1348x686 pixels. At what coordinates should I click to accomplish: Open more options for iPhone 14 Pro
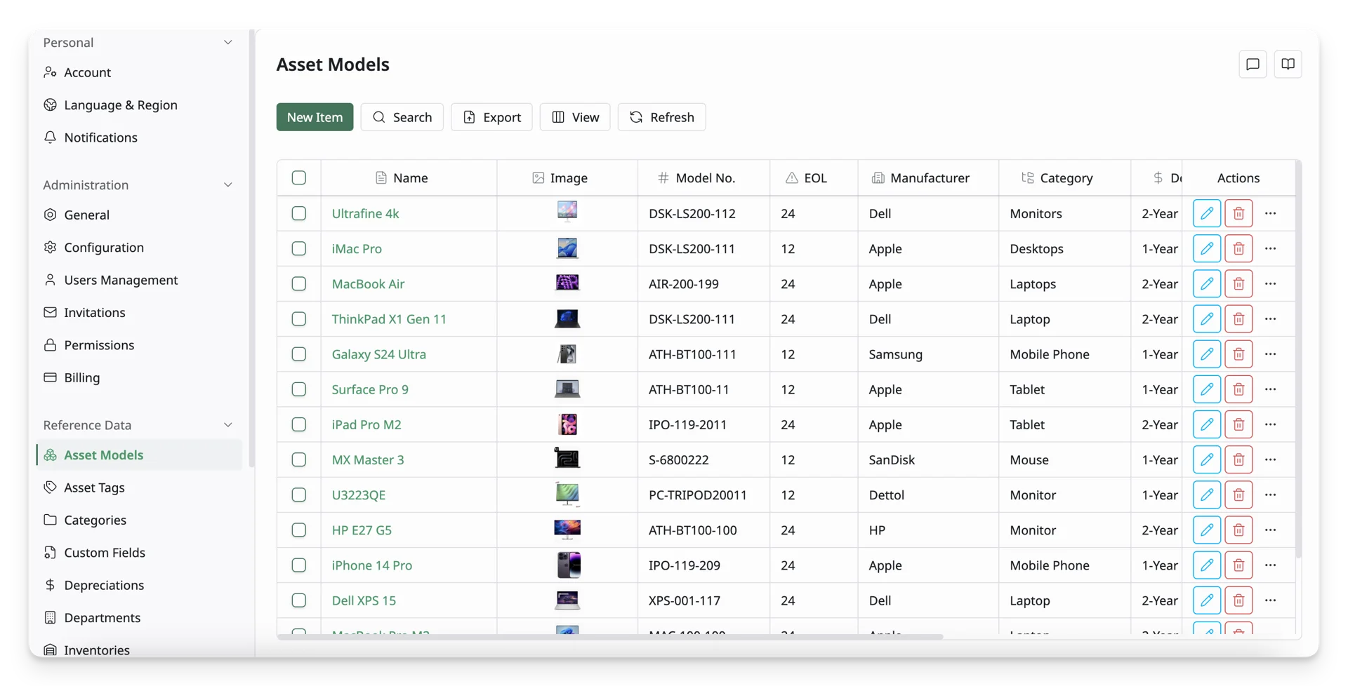(x=1270, y=565)
